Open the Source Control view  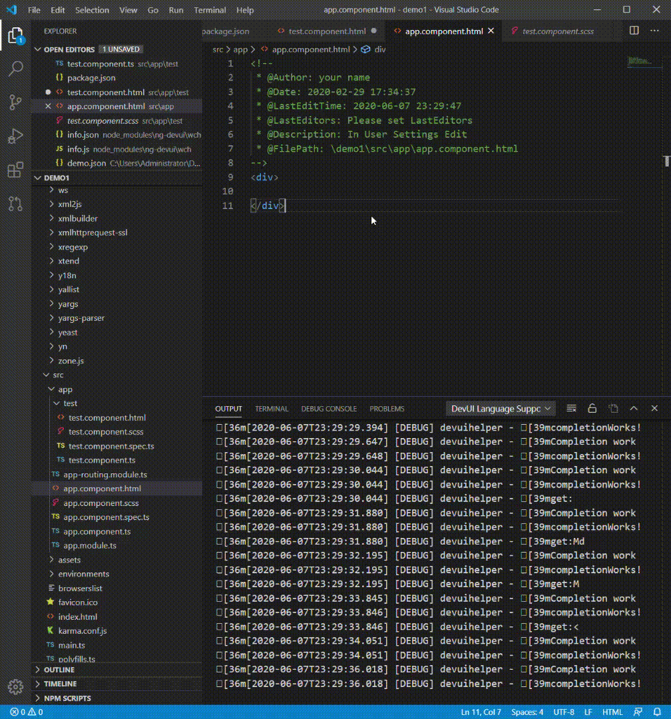tap(15, 103)
